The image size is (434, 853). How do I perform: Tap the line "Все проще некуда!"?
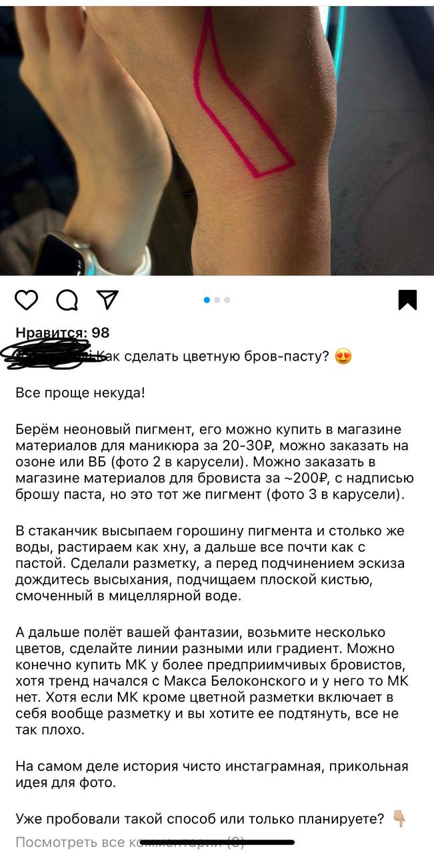coord(80,393)
